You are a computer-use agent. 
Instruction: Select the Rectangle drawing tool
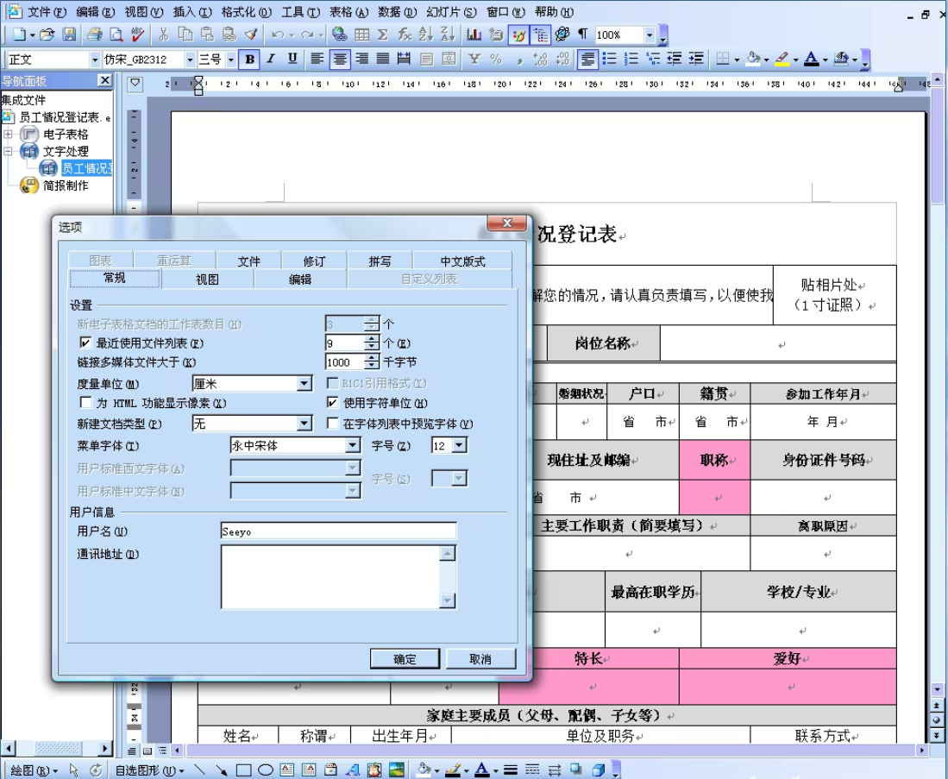tap(244, 770)
